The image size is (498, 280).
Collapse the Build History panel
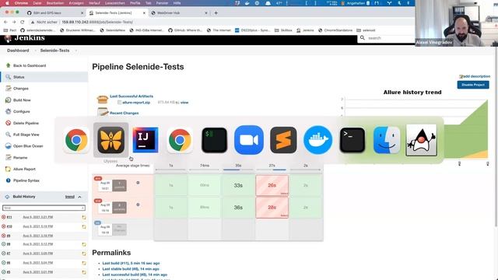pos(79,197)
